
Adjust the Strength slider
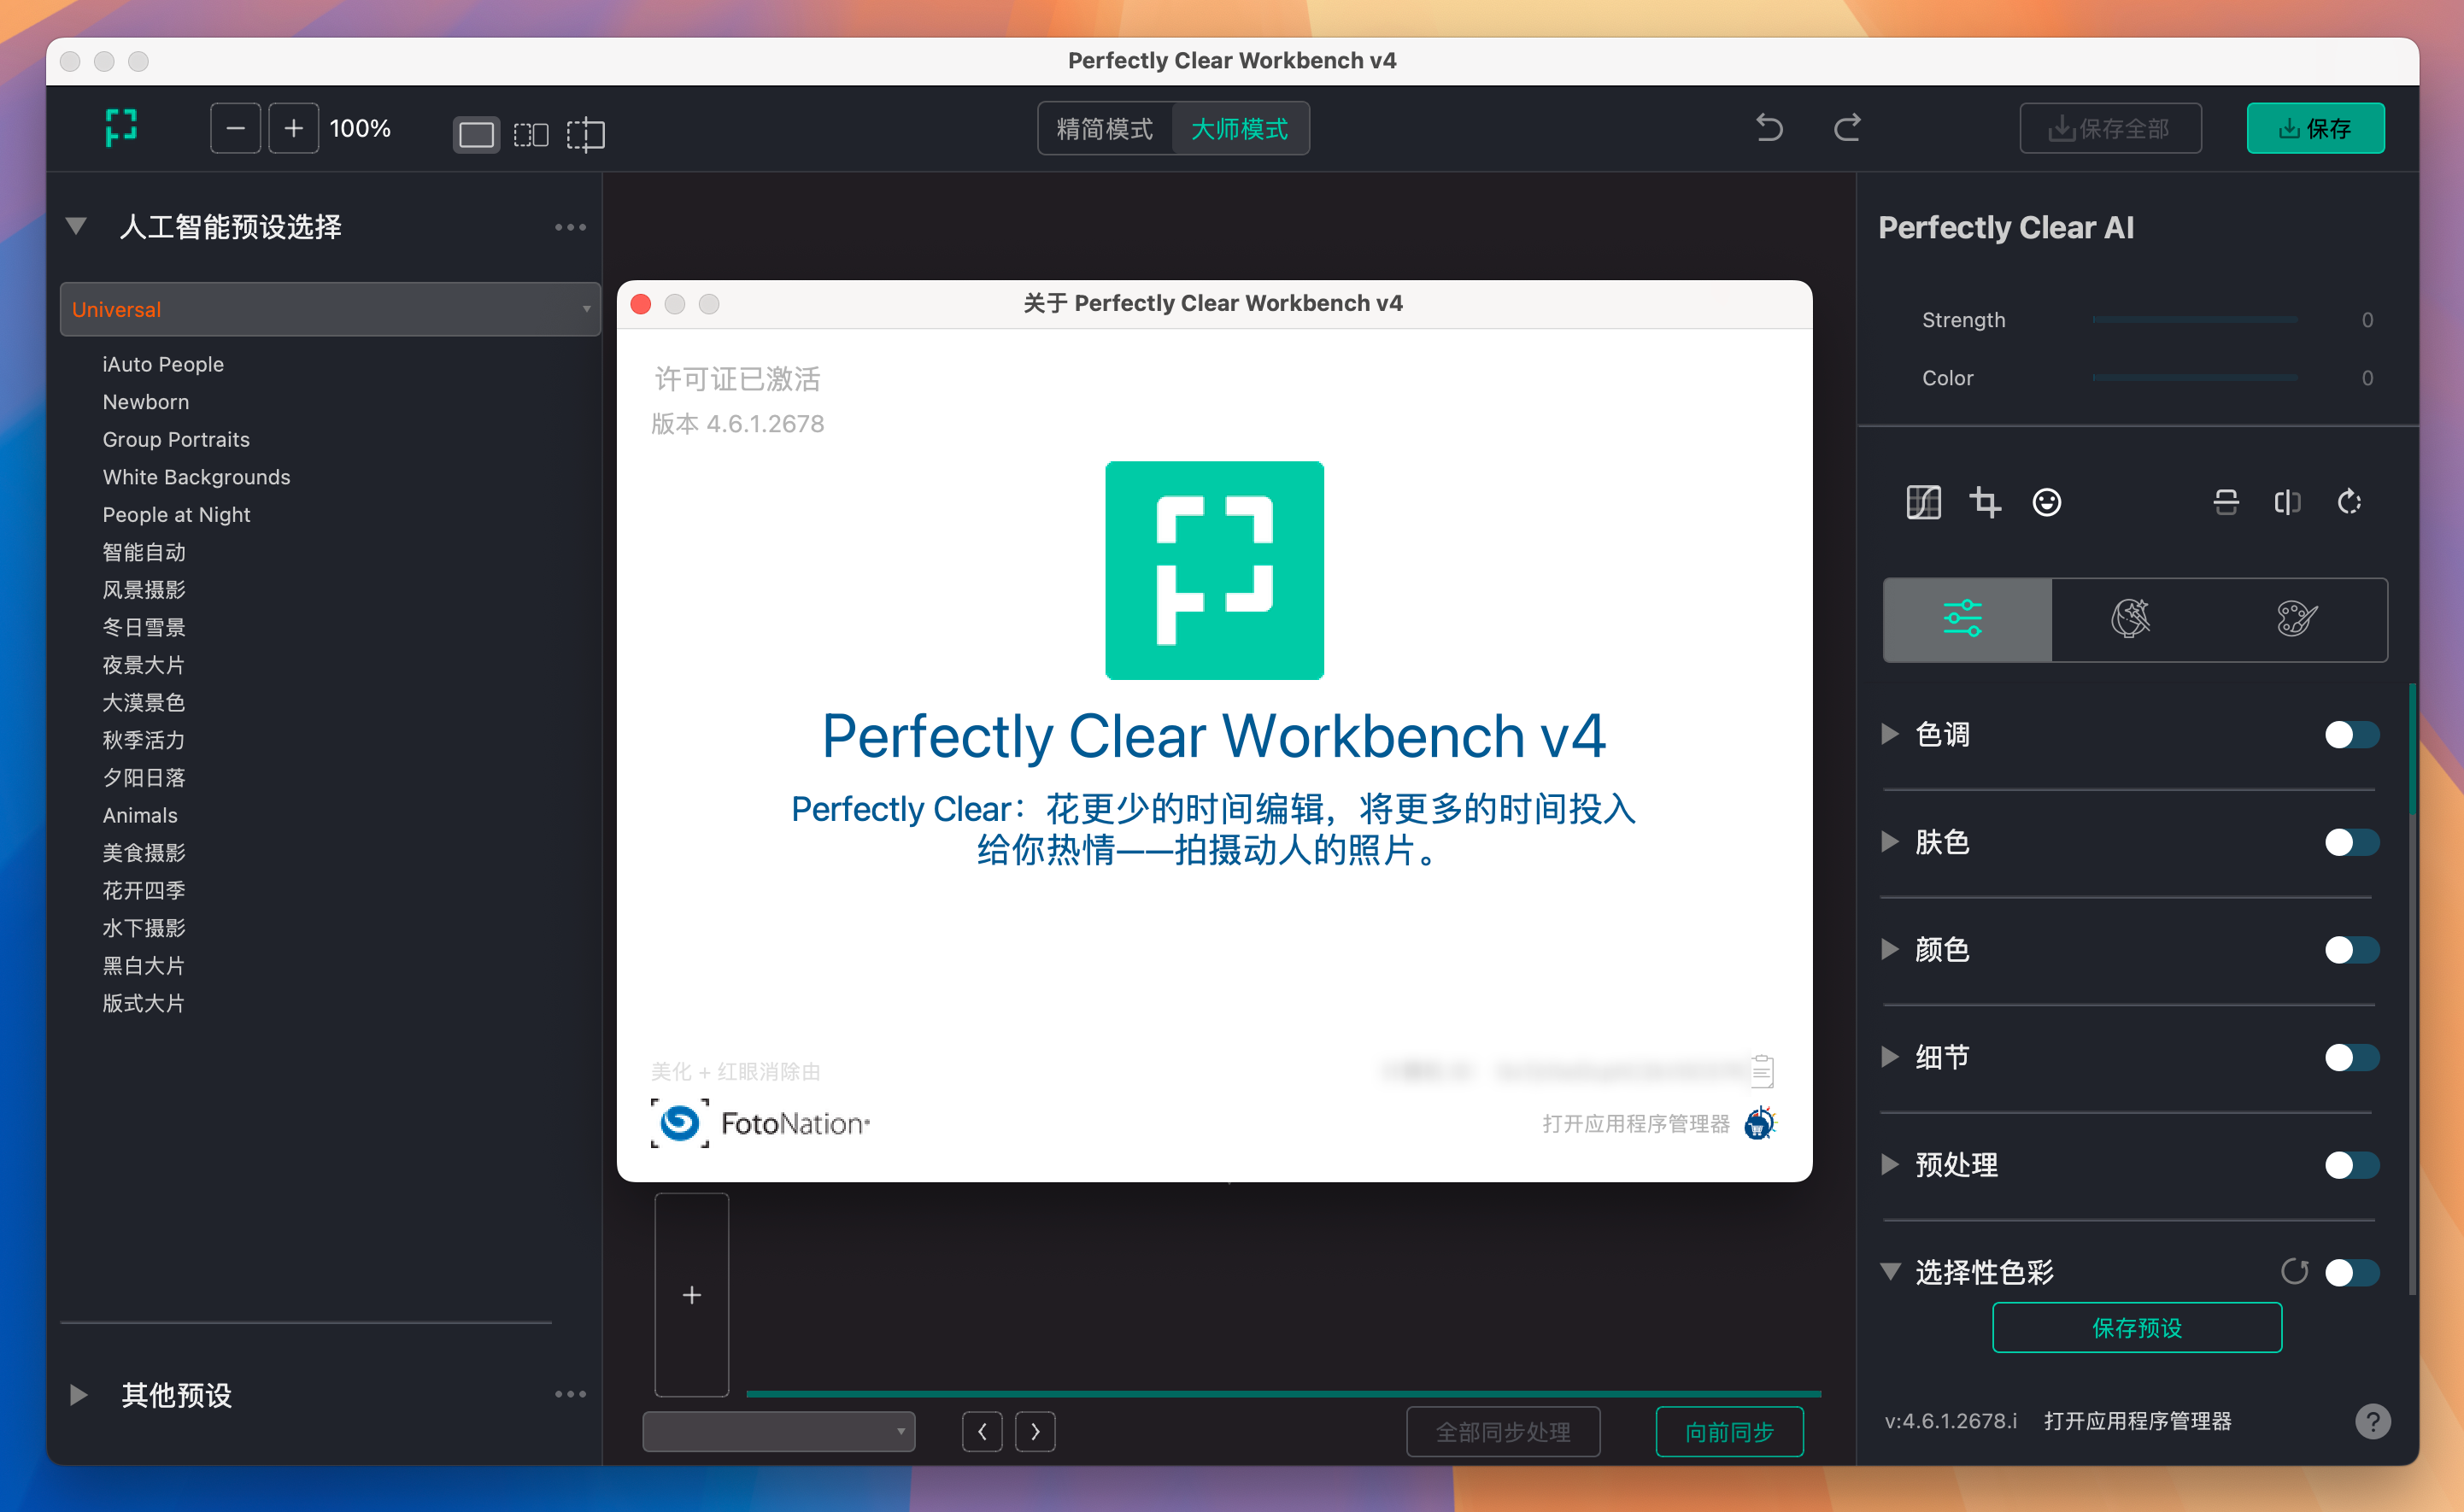pos(2194,320)
